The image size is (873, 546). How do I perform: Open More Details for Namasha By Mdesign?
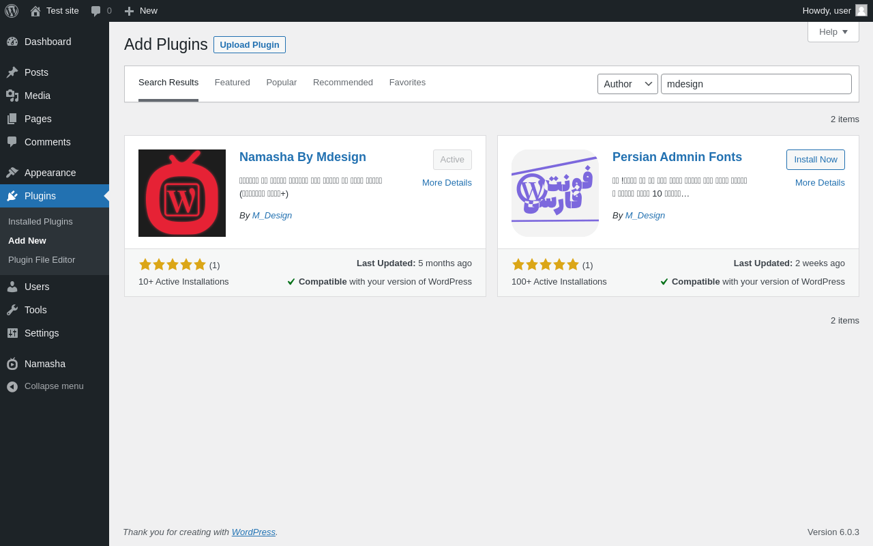(x=447, y=183)
